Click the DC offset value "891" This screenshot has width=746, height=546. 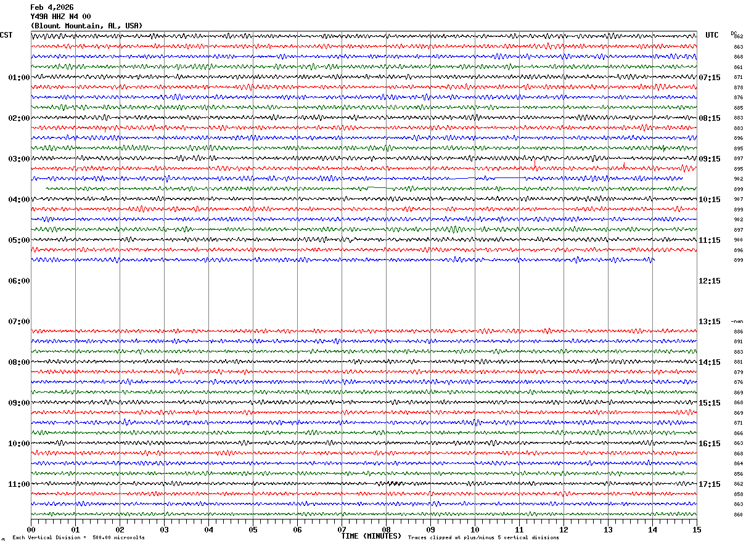738,342
